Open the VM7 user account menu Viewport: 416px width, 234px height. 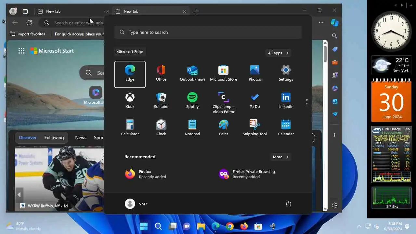pos(136,204)
